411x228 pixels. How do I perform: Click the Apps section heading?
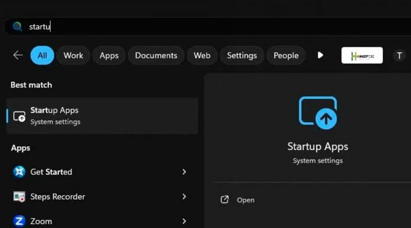pos(21,148)
